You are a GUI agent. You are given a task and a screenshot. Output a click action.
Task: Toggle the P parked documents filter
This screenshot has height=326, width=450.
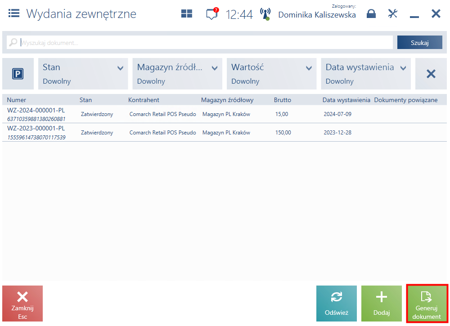[x=18, y=74]
